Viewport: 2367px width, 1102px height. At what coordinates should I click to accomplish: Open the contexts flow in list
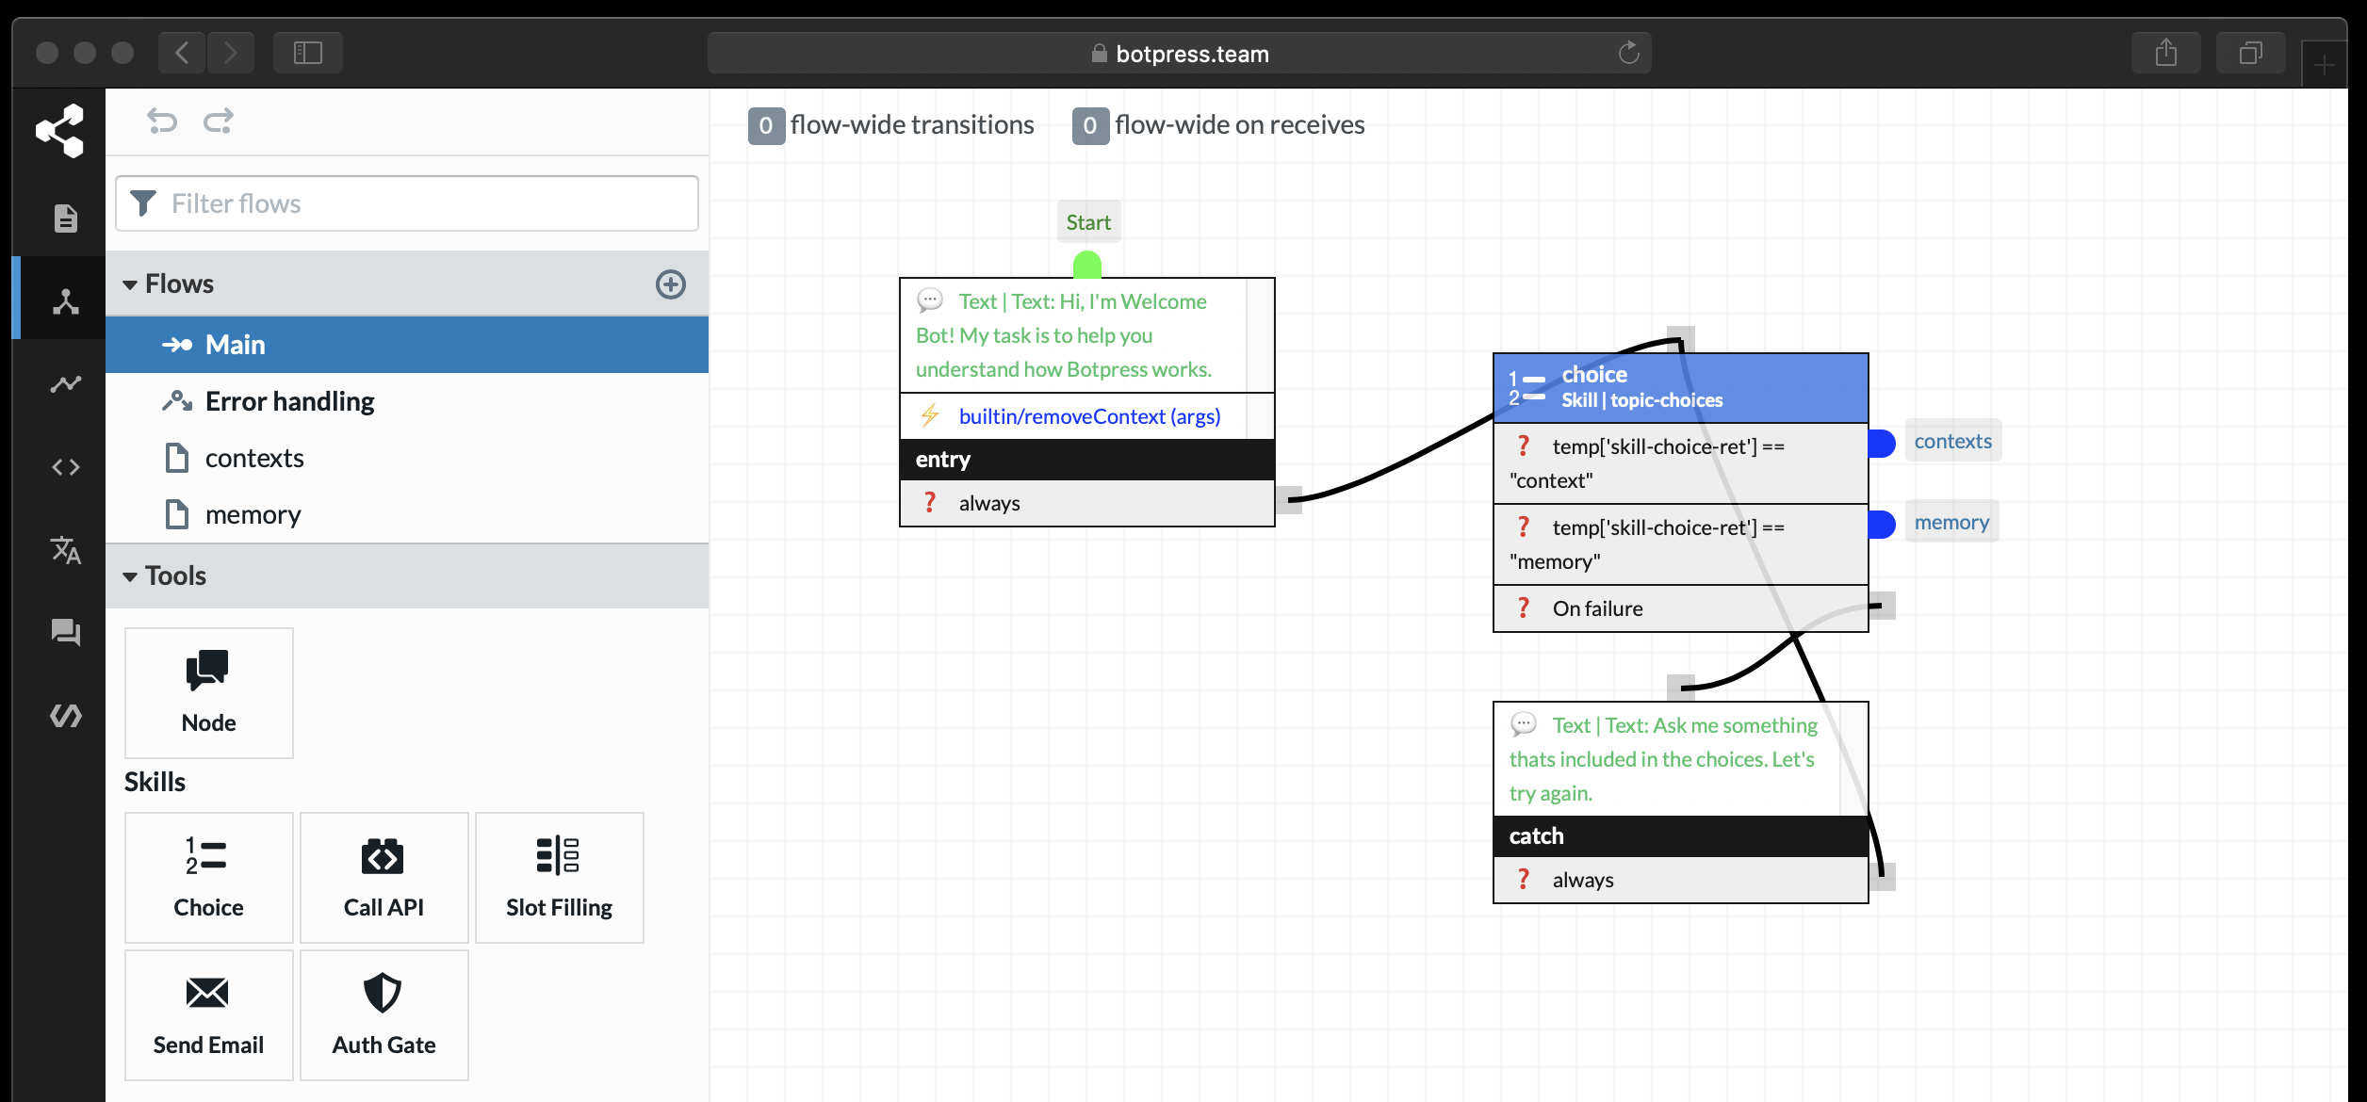(407, 458)
